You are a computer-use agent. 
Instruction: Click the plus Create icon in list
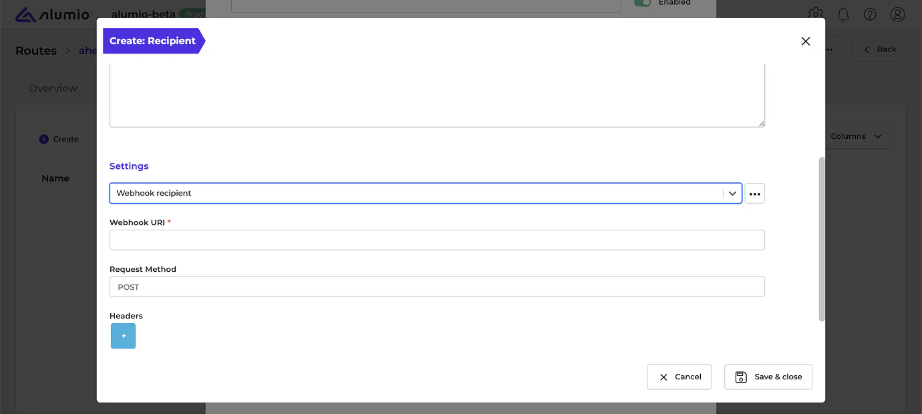point(44,139)
